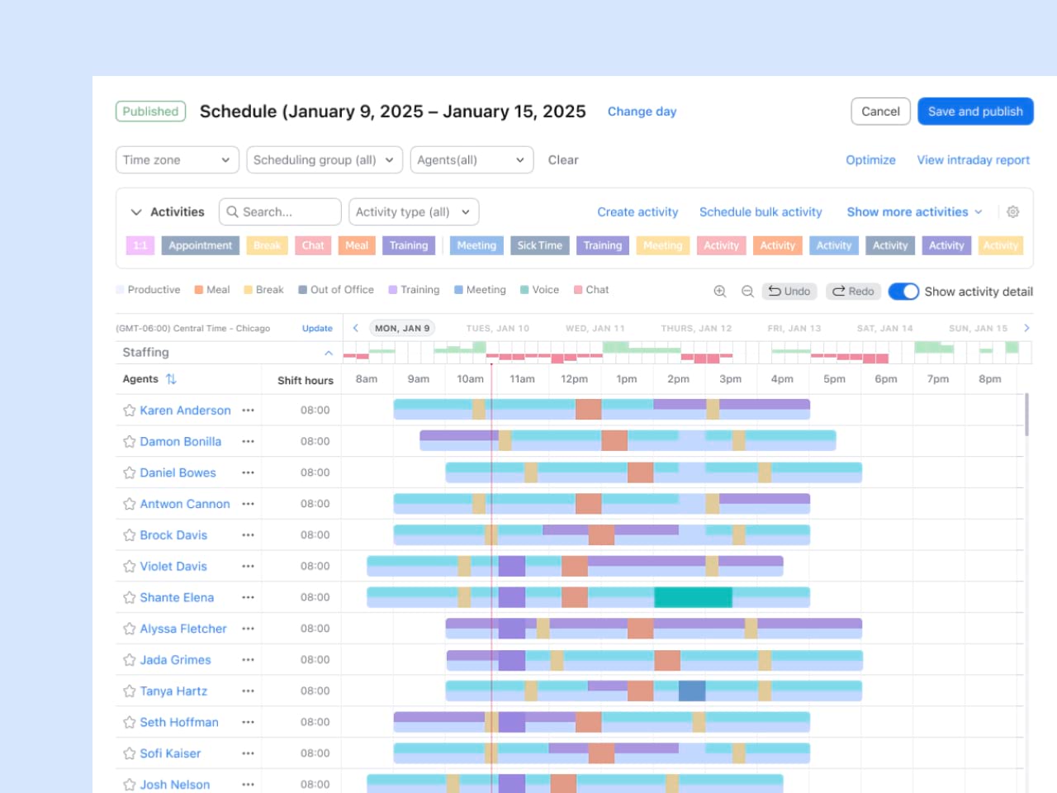Click Save and publish button
This screenshot has width=1057, height=793.
click(x=974, y=112)
